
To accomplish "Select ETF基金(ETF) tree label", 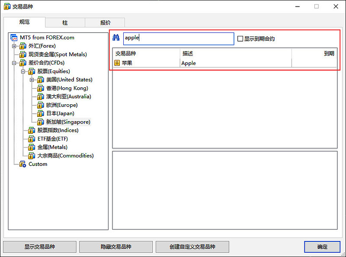I will pyautogui.click(x=52, y=139).
